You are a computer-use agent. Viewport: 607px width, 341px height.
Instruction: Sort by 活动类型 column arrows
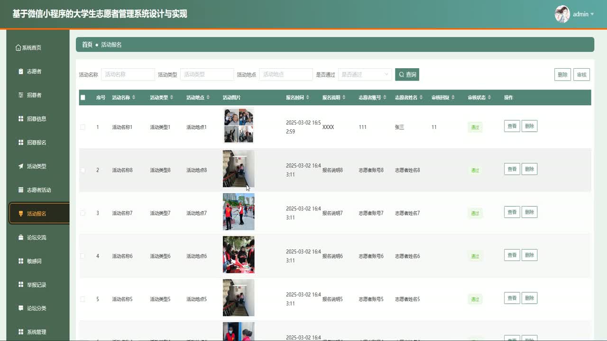172,98
